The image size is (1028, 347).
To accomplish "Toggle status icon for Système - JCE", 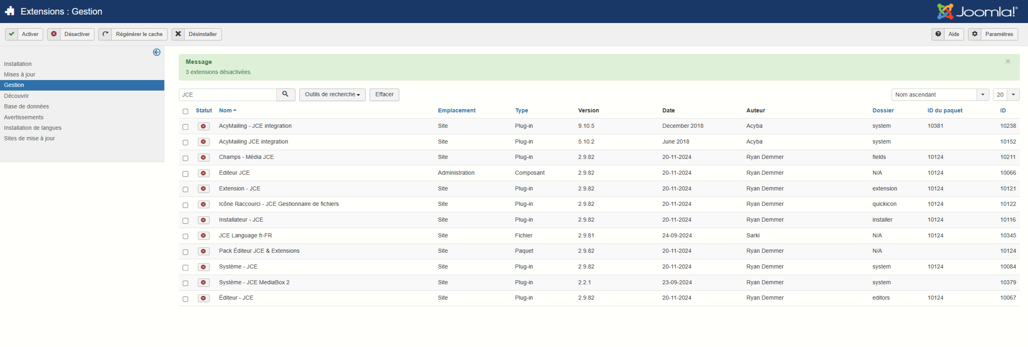I will (204, 267).
